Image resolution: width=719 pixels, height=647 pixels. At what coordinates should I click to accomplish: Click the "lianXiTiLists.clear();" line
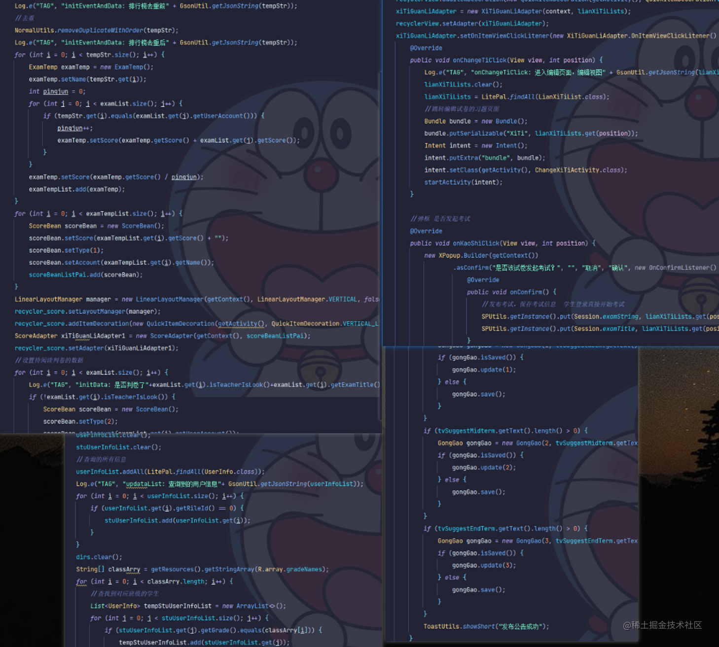click(464, 84)
